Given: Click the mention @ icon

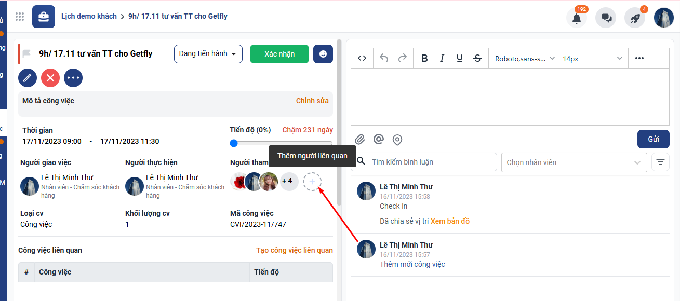Looking at the screenshot, I should point(379,140).
